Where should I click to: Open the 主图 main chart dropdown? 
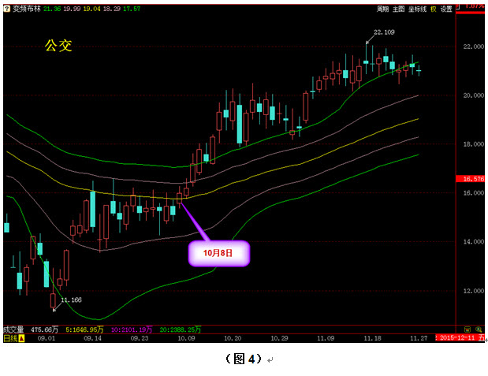(399, 9)
